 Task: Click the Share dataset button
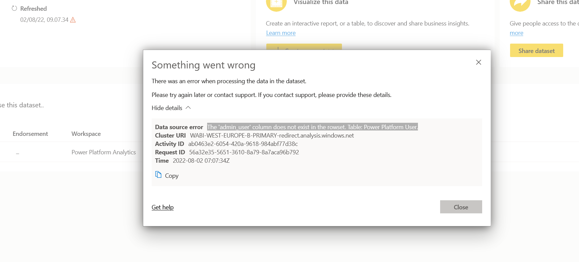[536, 50]
